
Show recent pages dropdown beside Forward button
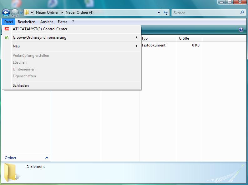pyautogui.click(x=21, y=13)
